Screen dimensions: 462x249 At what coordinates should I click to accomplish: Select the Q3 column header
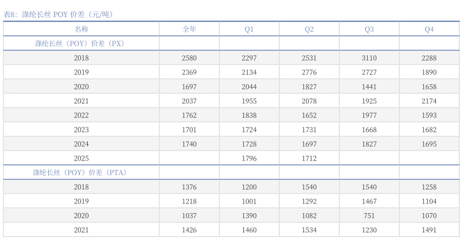point(369,29)
